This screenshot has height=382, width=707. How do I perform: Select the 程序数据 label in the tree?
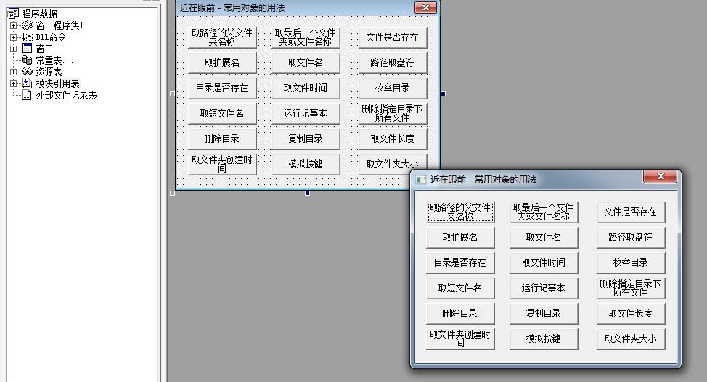40,14
